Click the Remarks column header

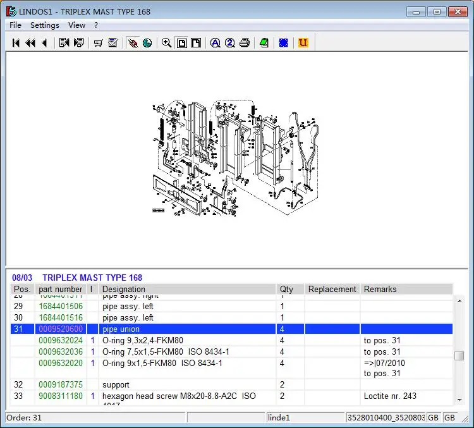(406, 289)
